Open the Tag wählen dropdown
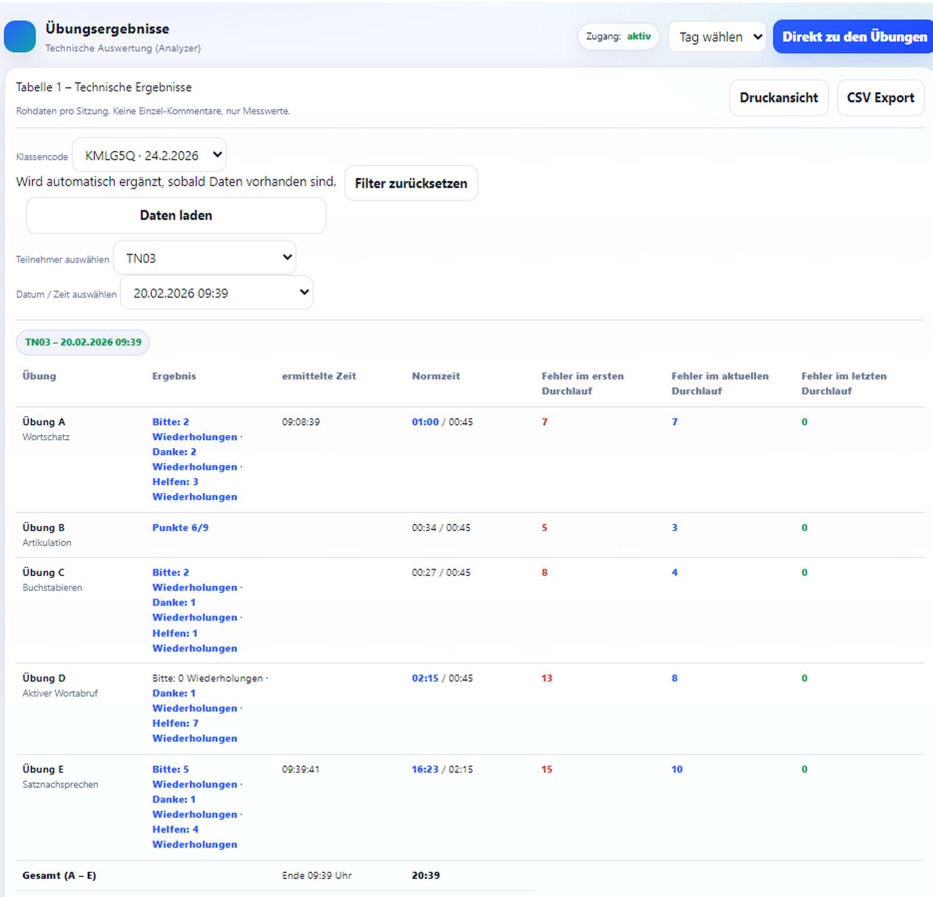933x897 pixels. [x=717, y=37]
